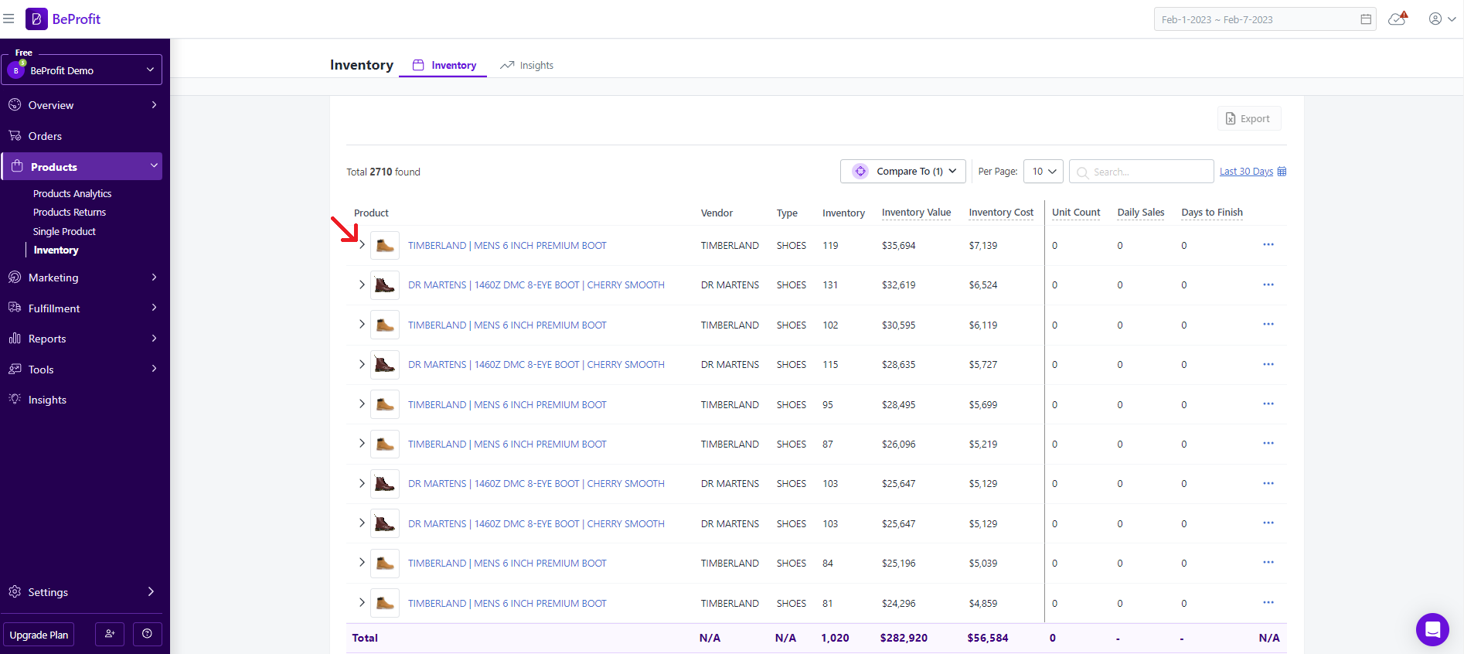This screenshot has width=1464, height=654.
Task: Click the Days to Finish column header
Action: [1212, 213]
